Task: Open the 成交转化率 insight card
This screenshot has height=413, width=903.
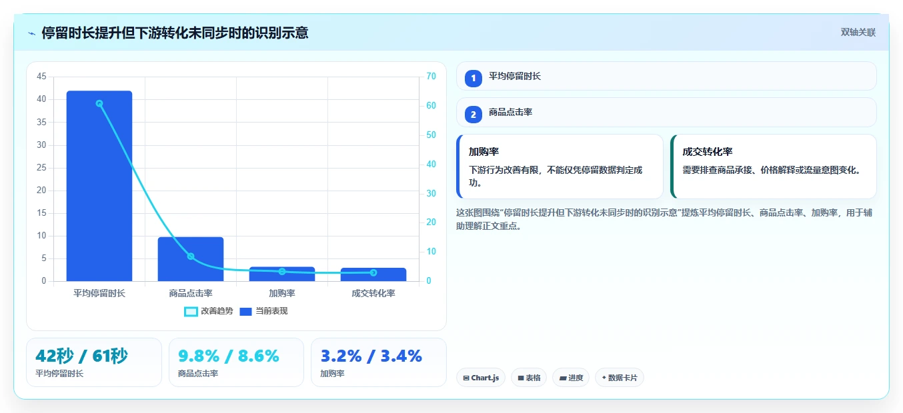Action: point(774,167)
